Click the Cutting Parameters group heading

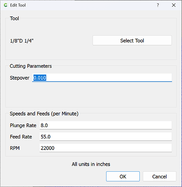pos(31,66)
